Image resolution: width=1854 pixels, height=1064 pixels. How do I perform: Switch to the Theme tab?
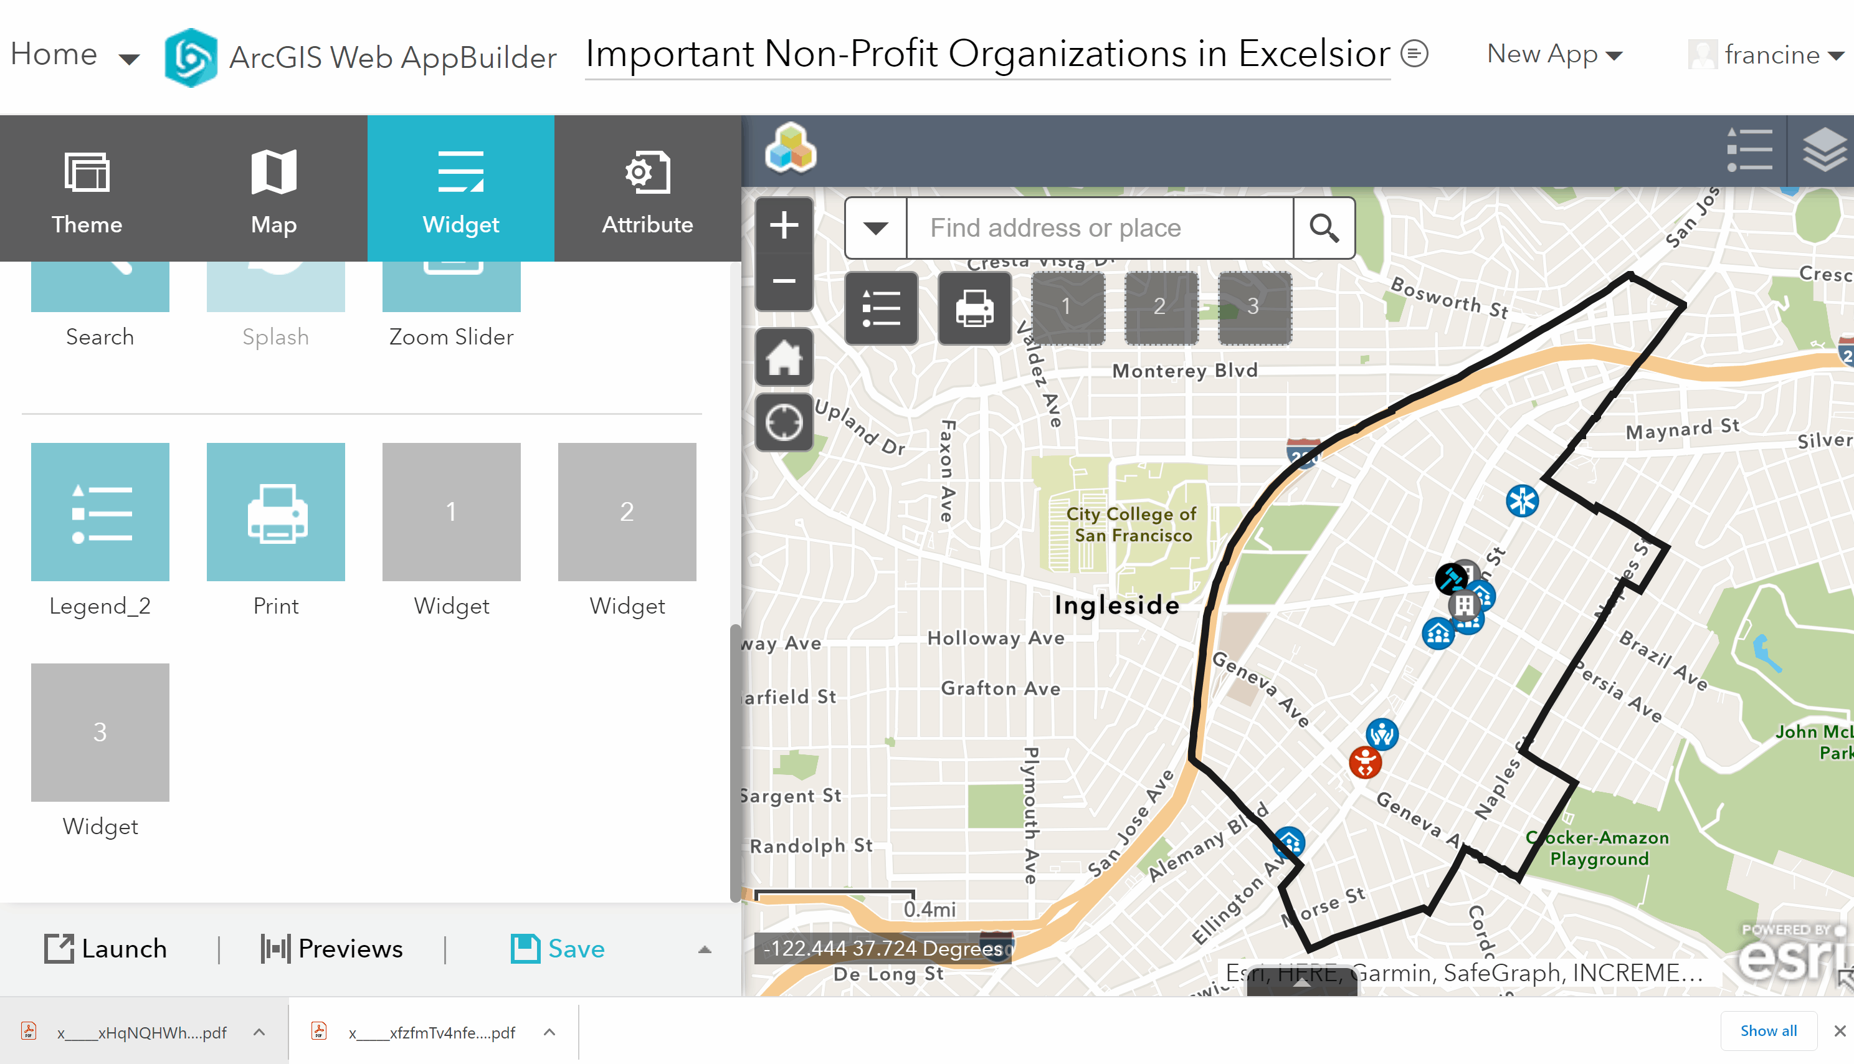pyautogui.click(x=87, y=189)
